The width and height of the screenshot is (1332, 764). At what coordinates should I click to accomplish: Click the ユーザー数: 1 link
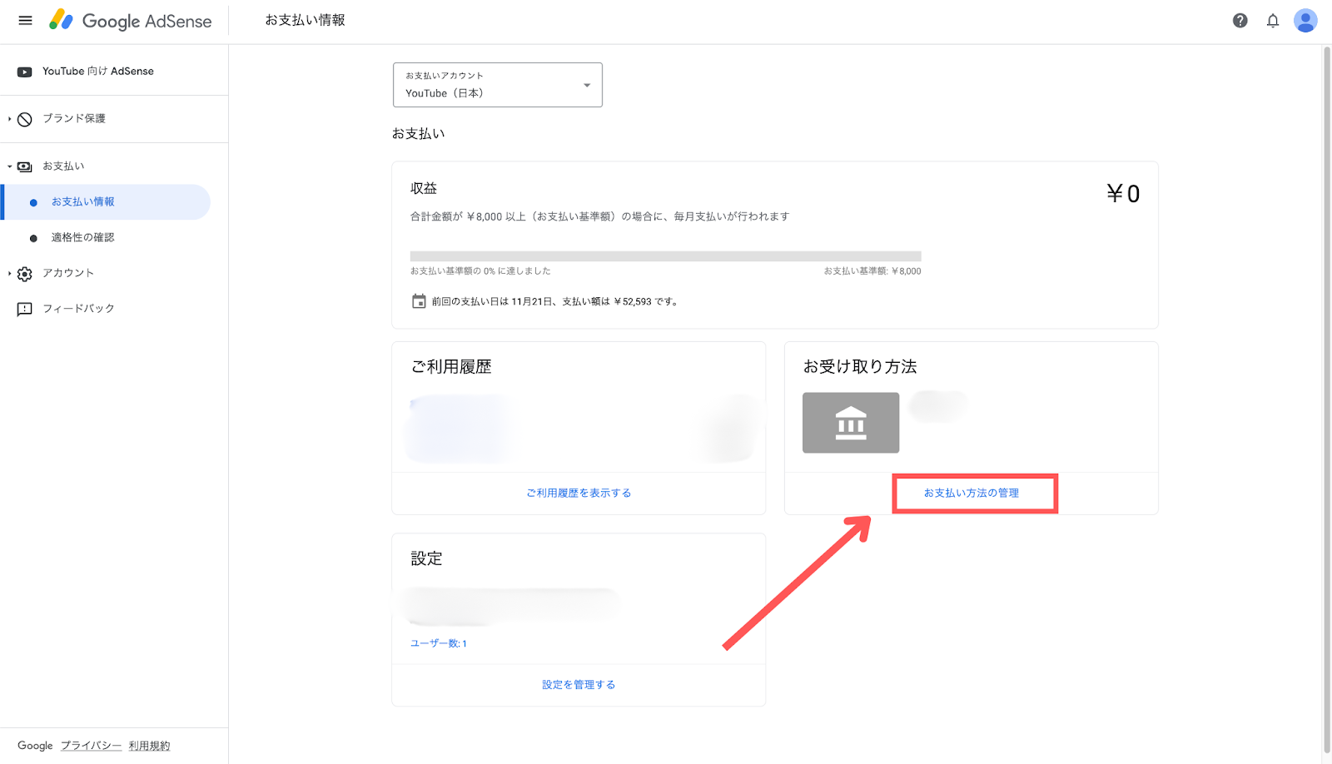439,643
